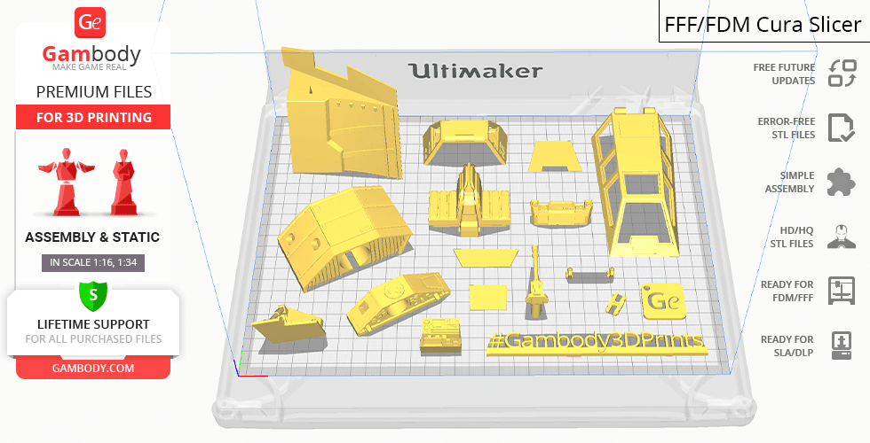Click the In Scale 1:16, 1:34 badge
Image resolution: width=870 pixels, height=443 pixels.
pyautogui.click(x=93, y=262)
